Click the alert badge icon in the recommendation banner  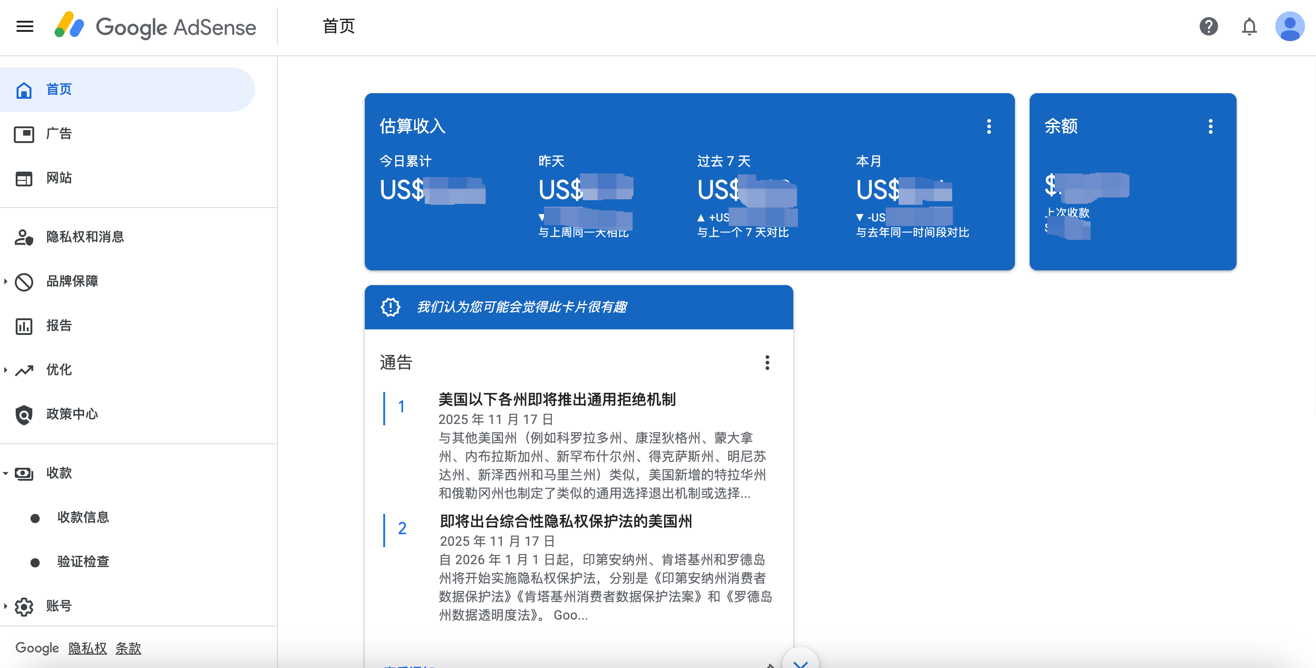[x=390, y=307]
